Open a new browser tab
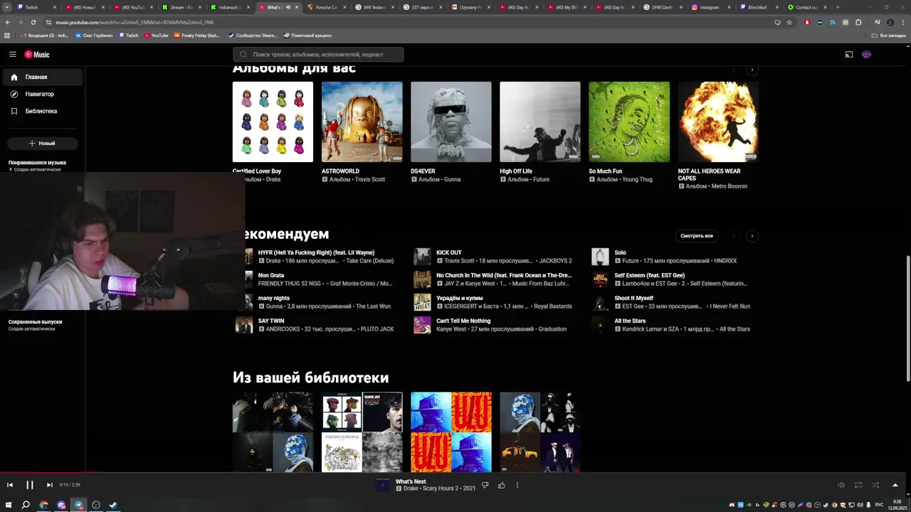 pos(838,7)
